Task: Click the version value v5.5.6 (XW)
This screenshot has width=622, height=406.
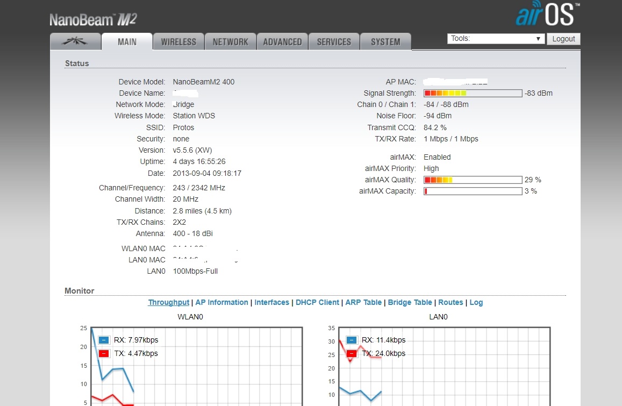Action: pos(192,150)
